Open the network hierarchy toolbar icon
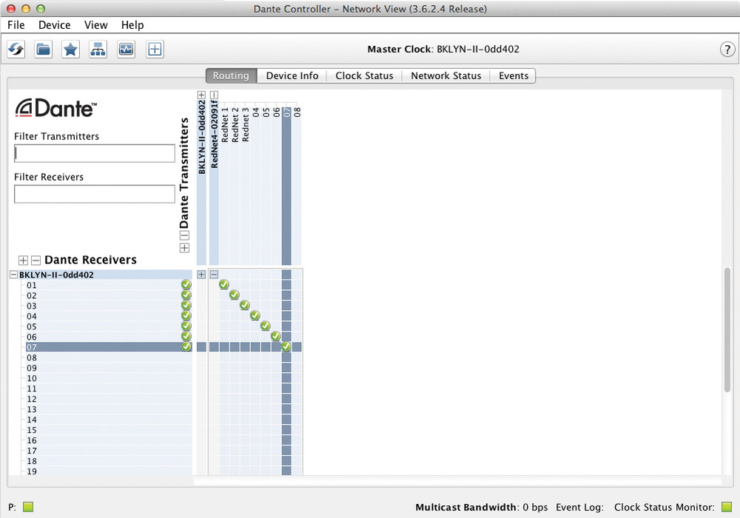Image resolution: width=740 pixels, height=518 pixels. point(98,50)
